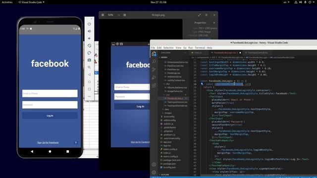The width and height of the screenshot is (317, 178).
Task: Click the lightbulb code action on line 19
Action: (202, 84)
